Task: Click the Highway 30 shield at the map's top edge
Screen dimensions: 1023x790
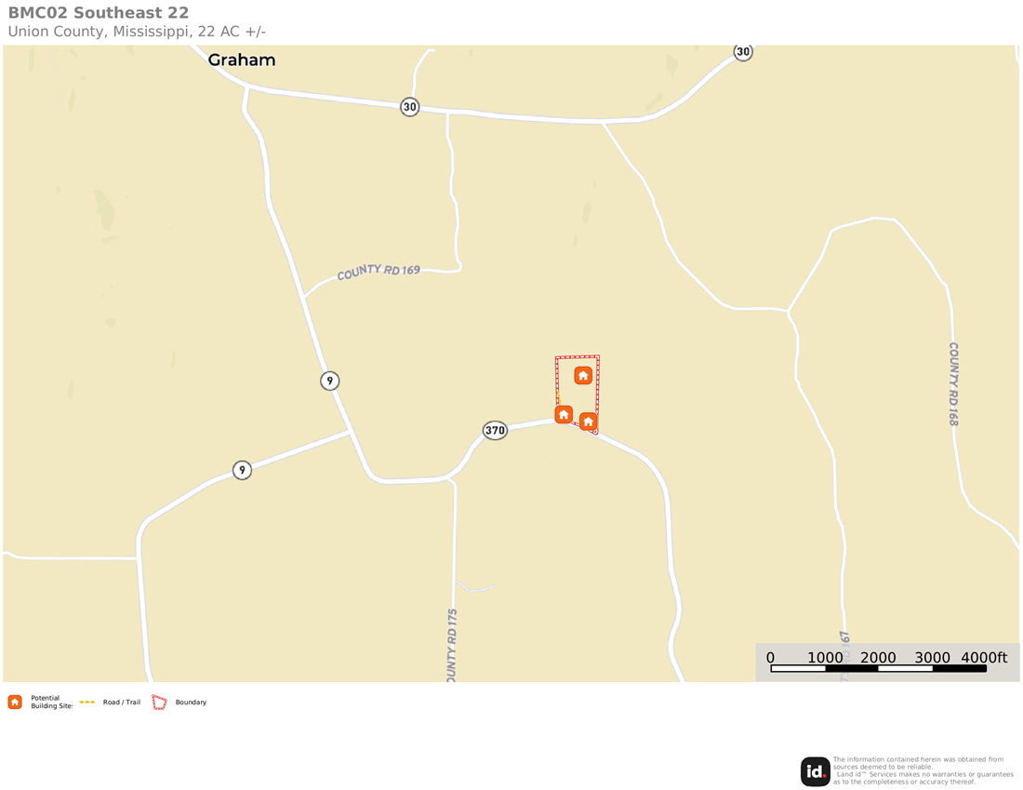Action: (743, 52)
